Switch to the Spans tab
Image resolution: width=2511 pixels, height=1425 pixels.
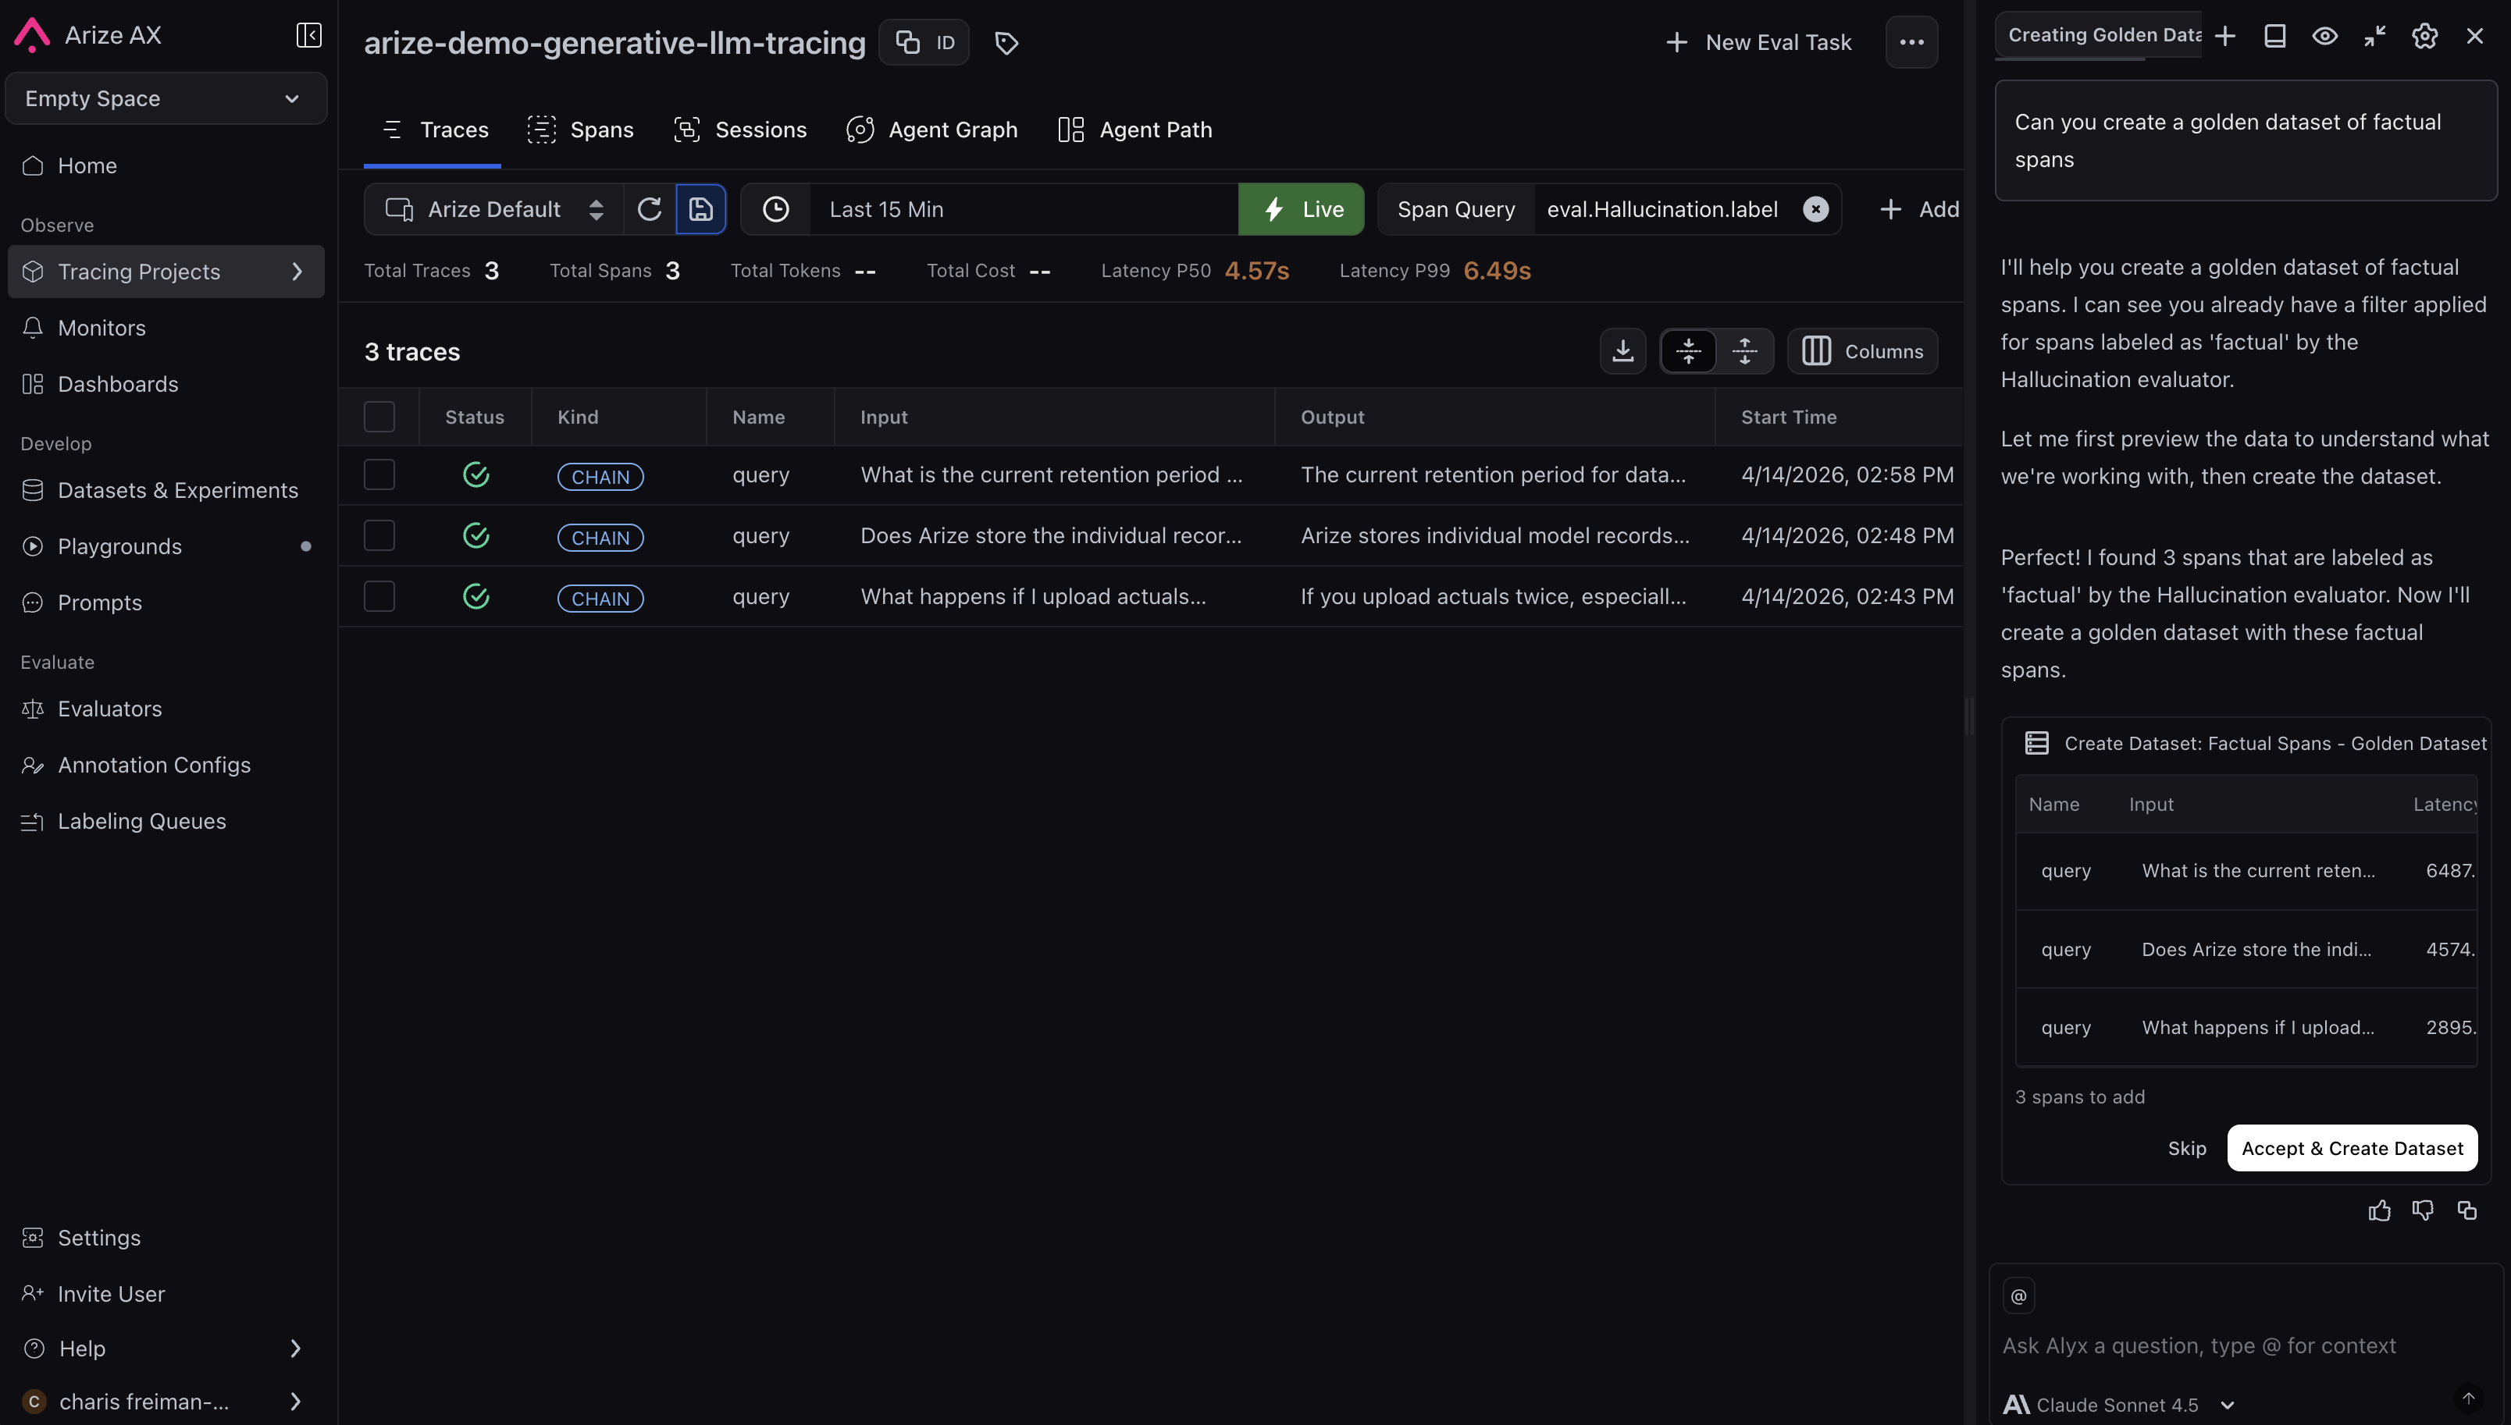(581, 130)
